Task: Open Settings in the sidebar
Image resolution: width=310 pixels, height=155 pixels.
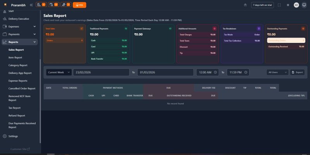Action: click(x=13, y=136)
